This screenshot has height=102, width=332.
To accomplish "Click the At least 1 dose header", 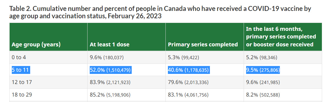I will 109,44.
